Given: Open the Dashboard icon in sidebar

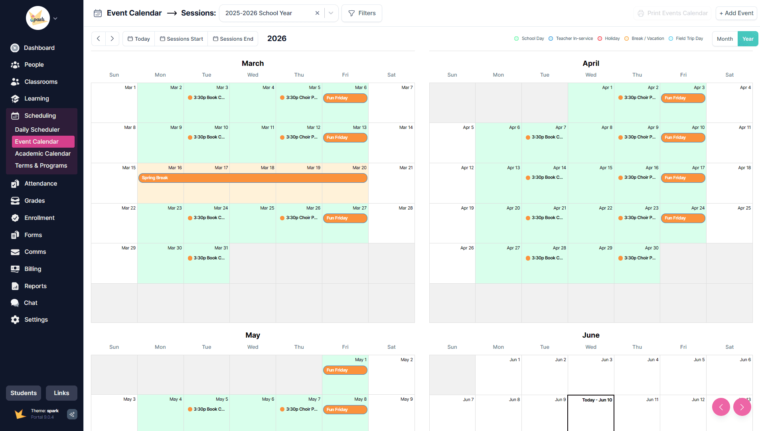Looking at the screenshot, I should (15, 48).
